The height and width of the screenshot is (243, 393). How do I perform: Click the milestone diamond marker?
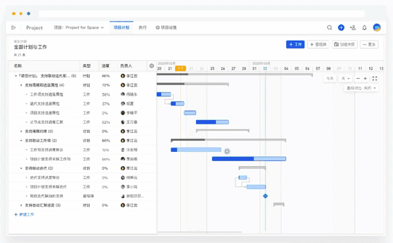pos(266,196)
